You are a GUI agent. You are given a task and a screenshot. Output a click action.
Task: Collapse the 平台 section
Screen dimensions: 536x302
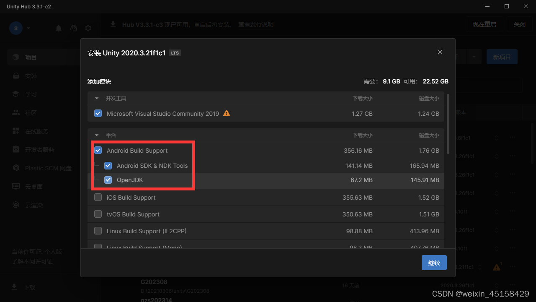coord(97,135)
